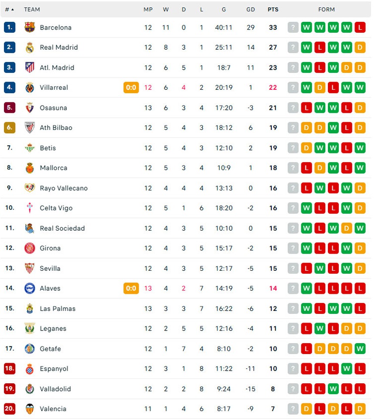Click the Real Madrid crest icon
The width and height of the screenshot is (375, 419).
30,48
